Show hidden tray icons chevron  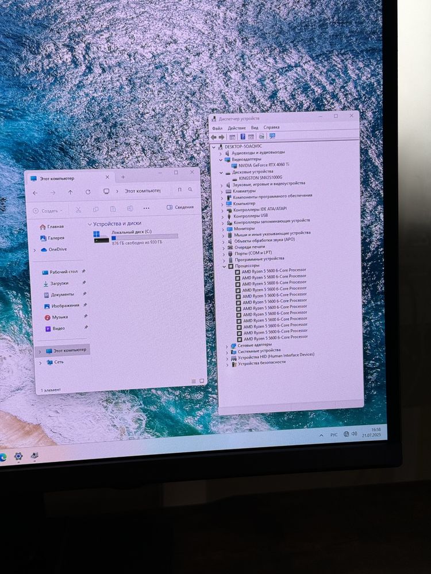point(321,436)
